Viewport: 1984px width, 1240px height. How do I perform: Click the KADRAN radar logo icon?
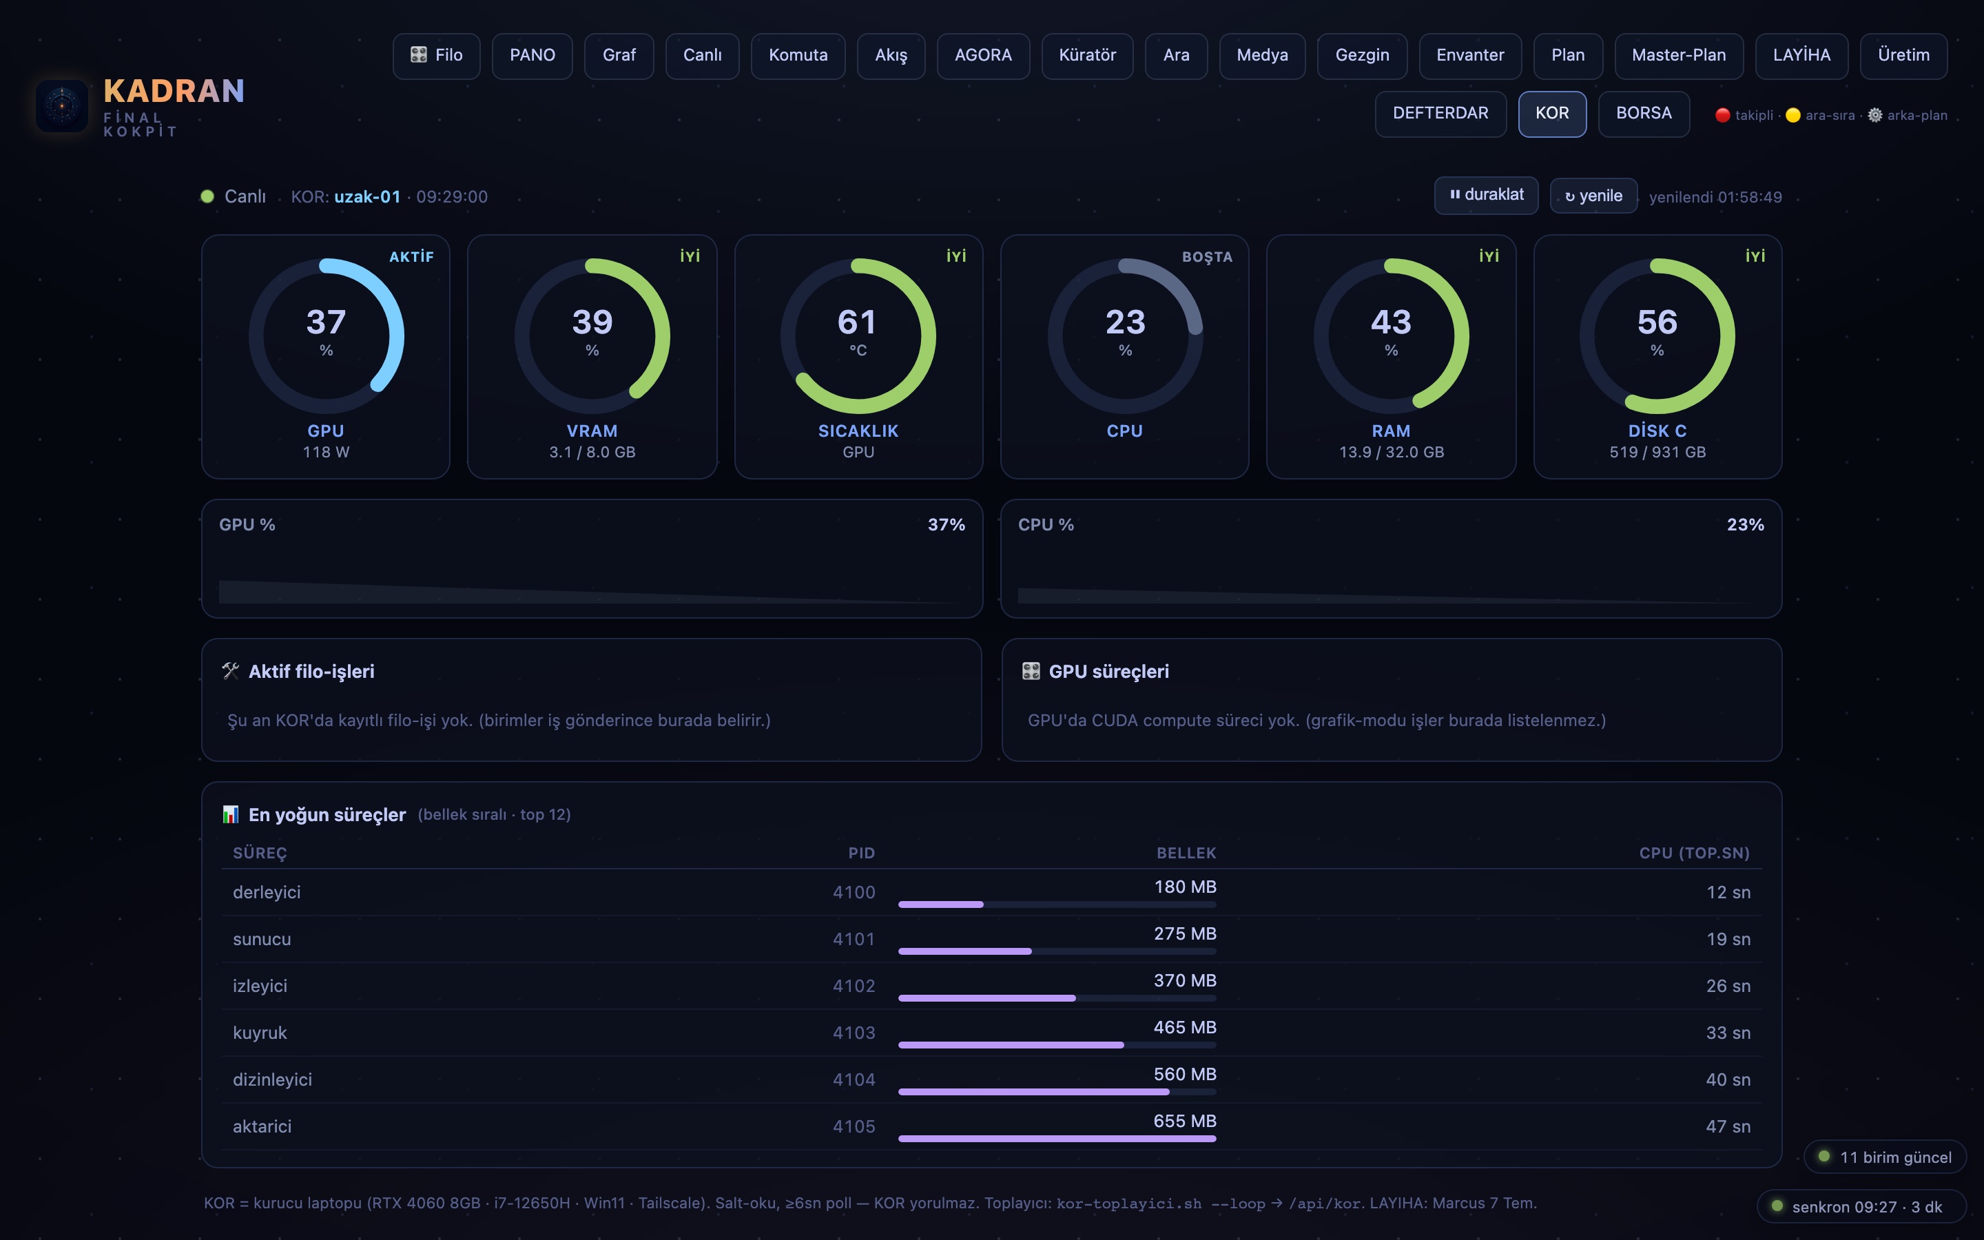61,107
